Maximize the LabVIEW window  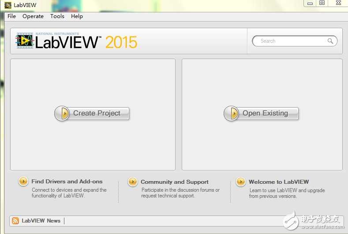pos(322,3)
